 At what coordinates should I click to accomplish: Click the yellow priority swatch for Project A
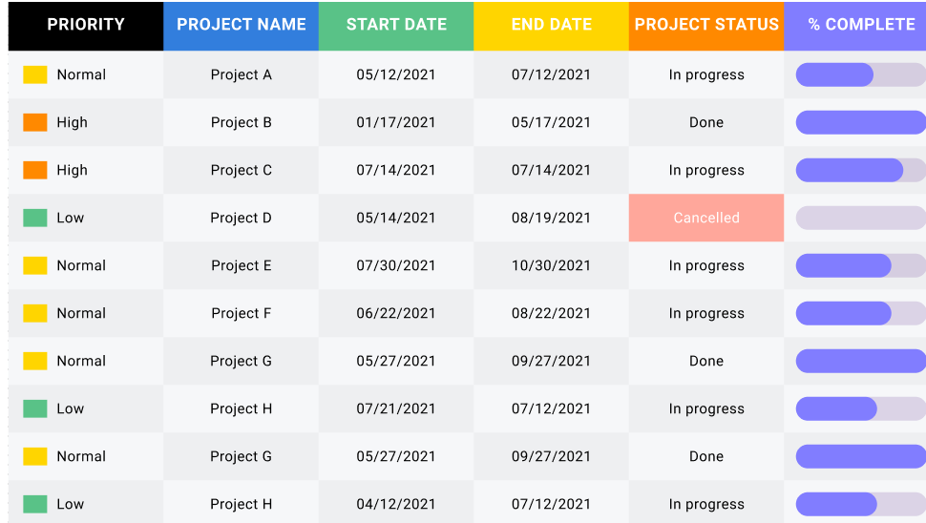coord(34,74)
